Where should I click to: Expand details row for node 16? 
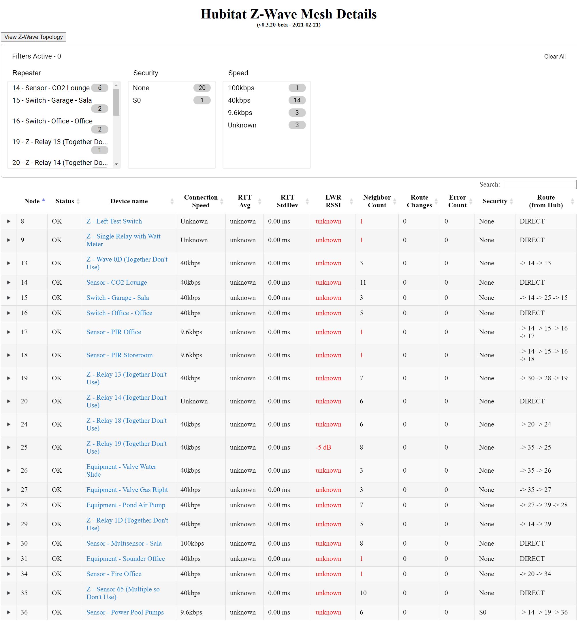pyautogui.click(x=9, y=313)
